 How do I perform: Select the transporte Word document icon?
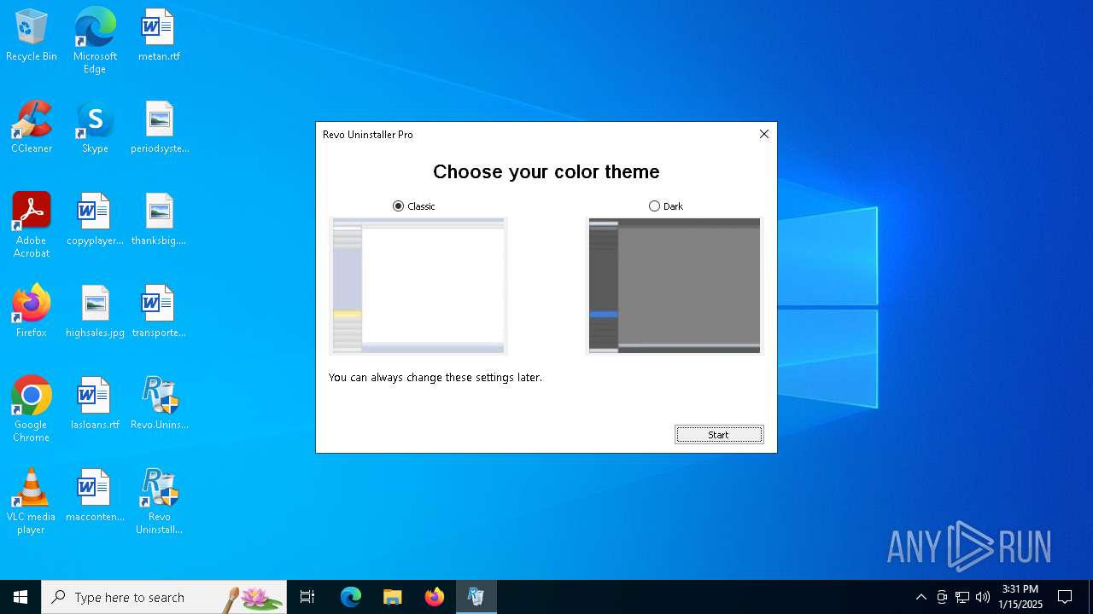[x=159, y=312]
